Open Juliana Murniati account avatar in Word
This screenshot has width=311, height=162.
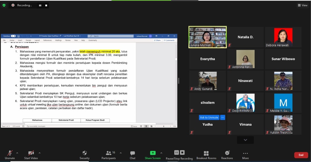[151, 36]
